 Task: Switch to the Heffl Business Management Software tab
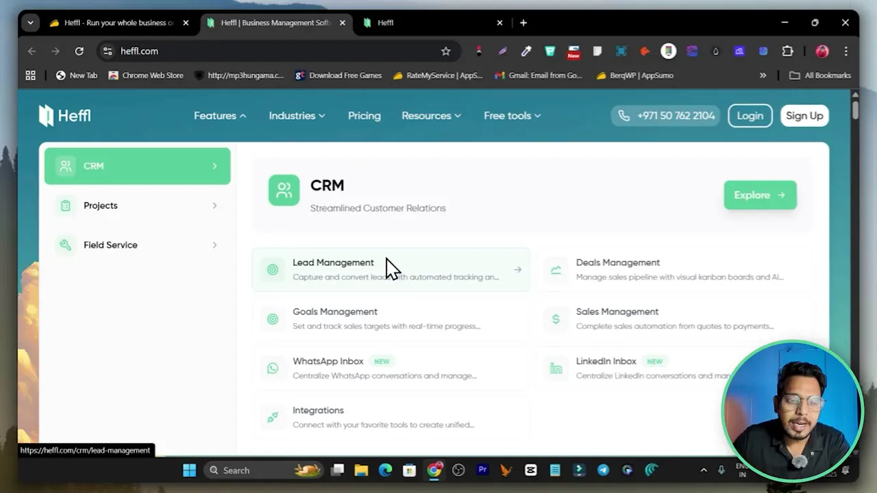[x=274, y=23]
